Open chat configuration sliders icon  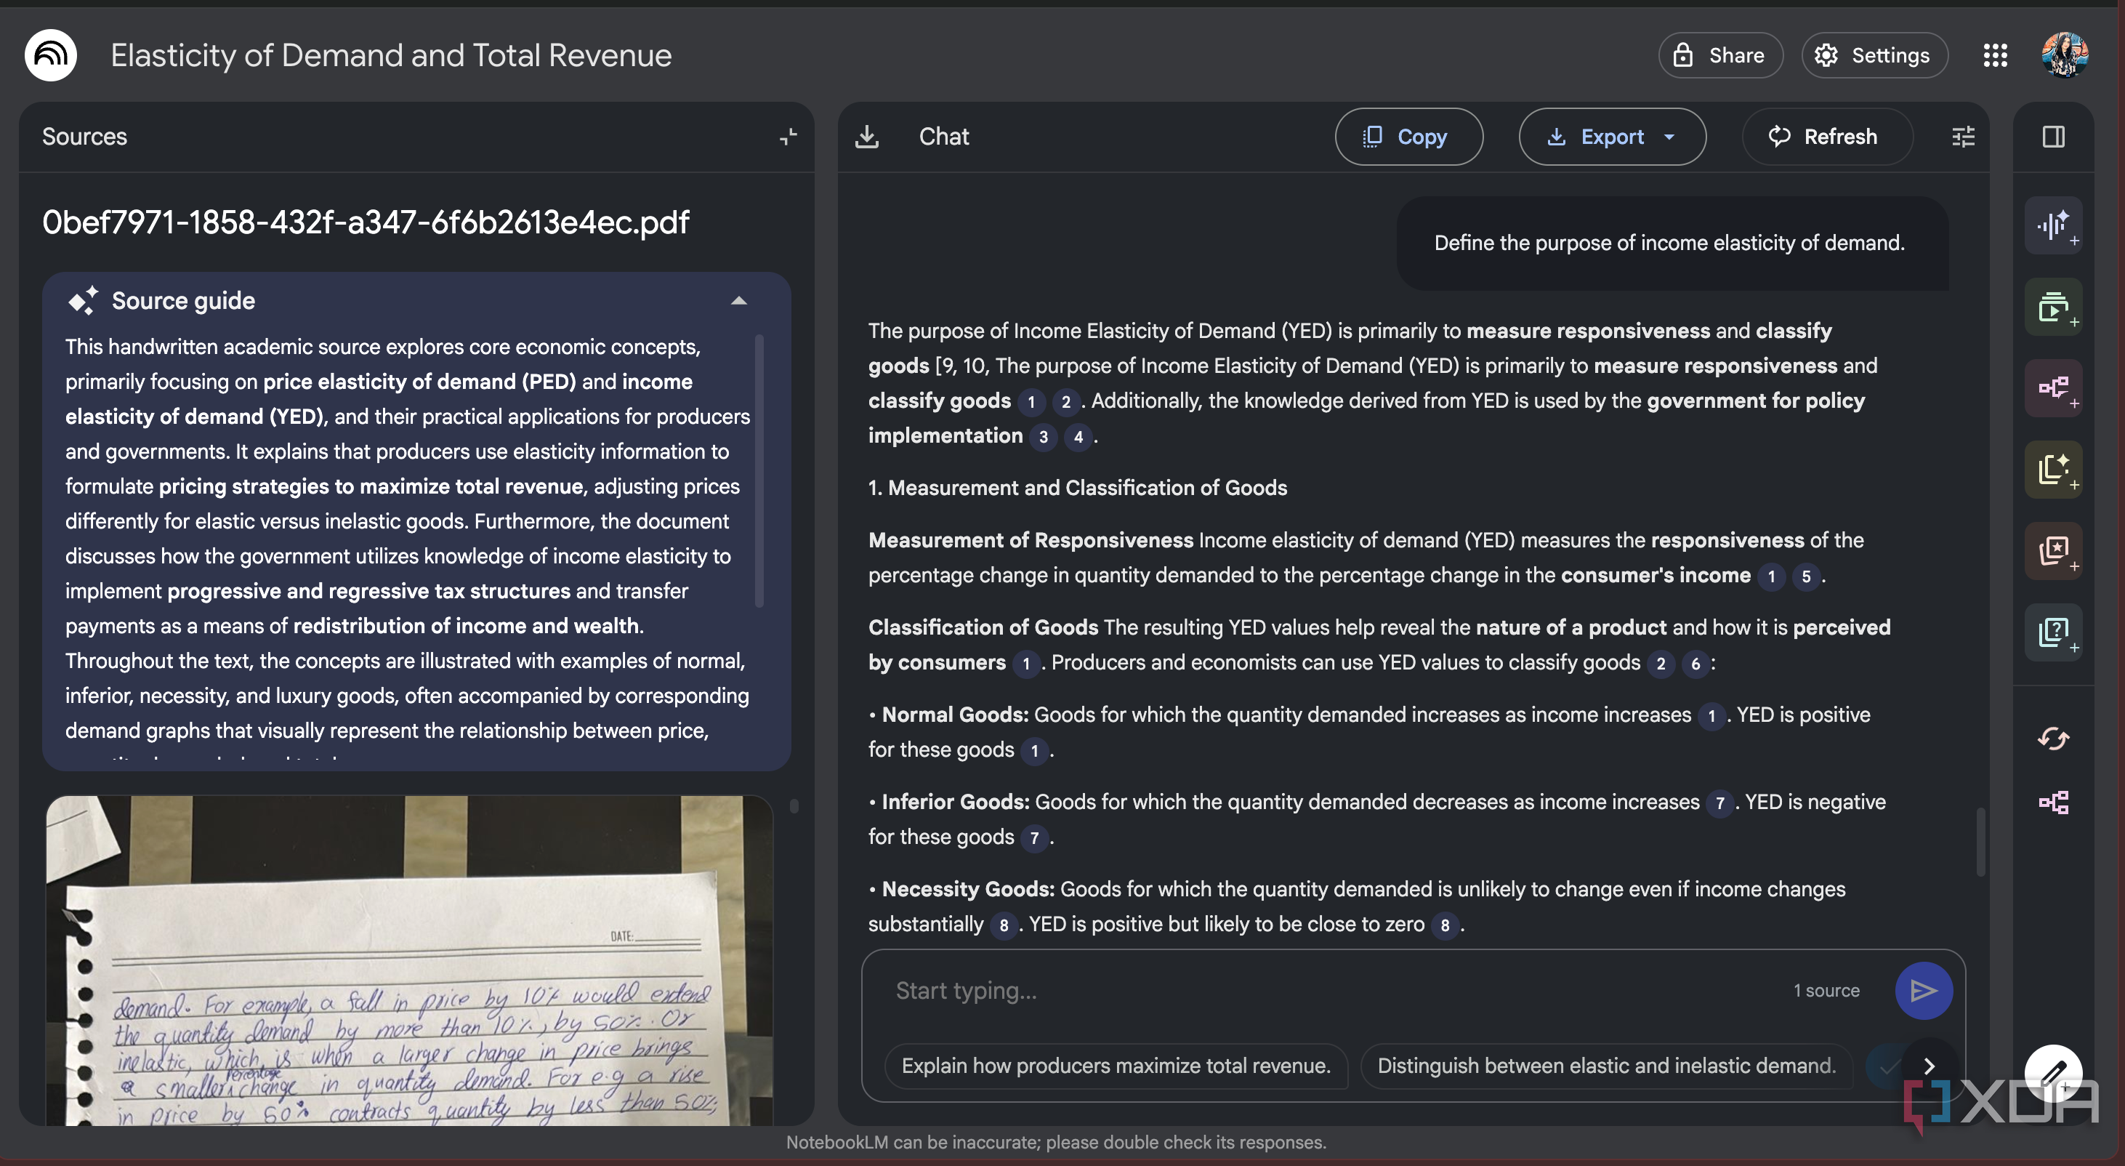click(x=1964, y=136)
